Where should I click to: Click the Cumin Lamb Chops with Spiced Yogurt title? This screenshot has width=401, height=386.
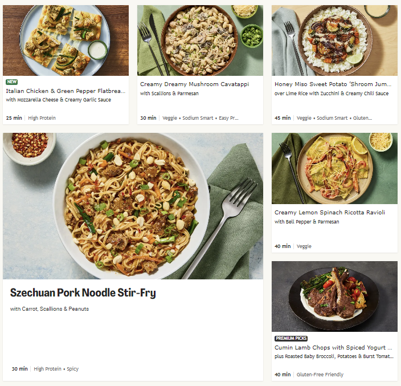(x=333, y=347)
